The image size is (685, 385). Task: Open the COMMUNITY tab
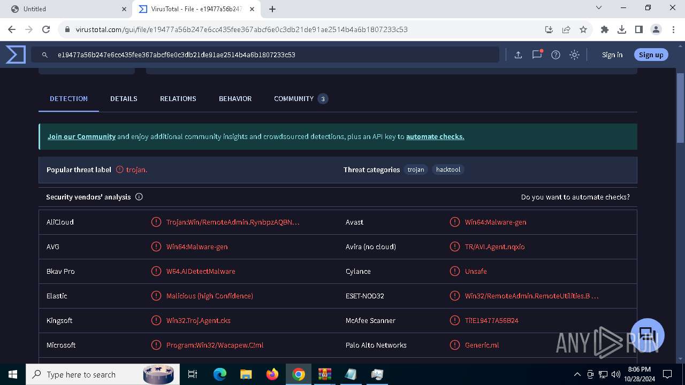click(301, 98)
